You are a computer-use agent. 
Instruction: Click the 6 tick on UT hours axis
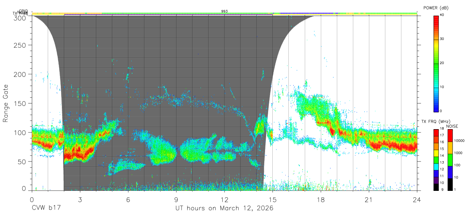pos(128,199)
